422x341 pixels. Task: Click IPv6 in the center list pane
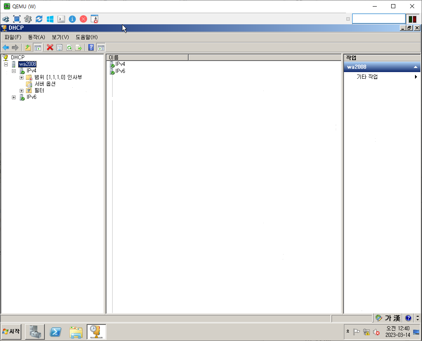(120, 71)
